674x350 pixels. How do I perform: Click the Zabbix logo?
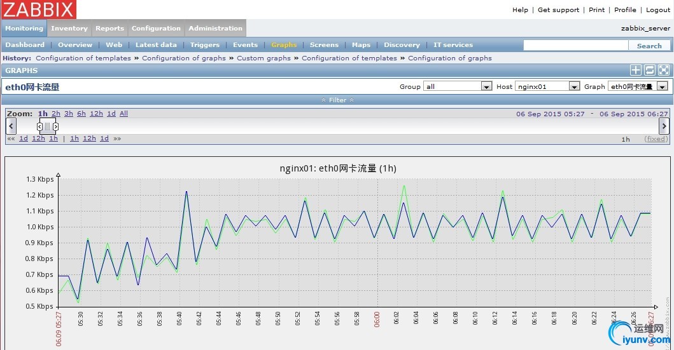[39, 9]
